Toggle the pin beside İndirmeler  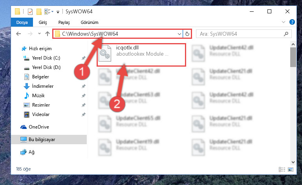pos(83,86)
